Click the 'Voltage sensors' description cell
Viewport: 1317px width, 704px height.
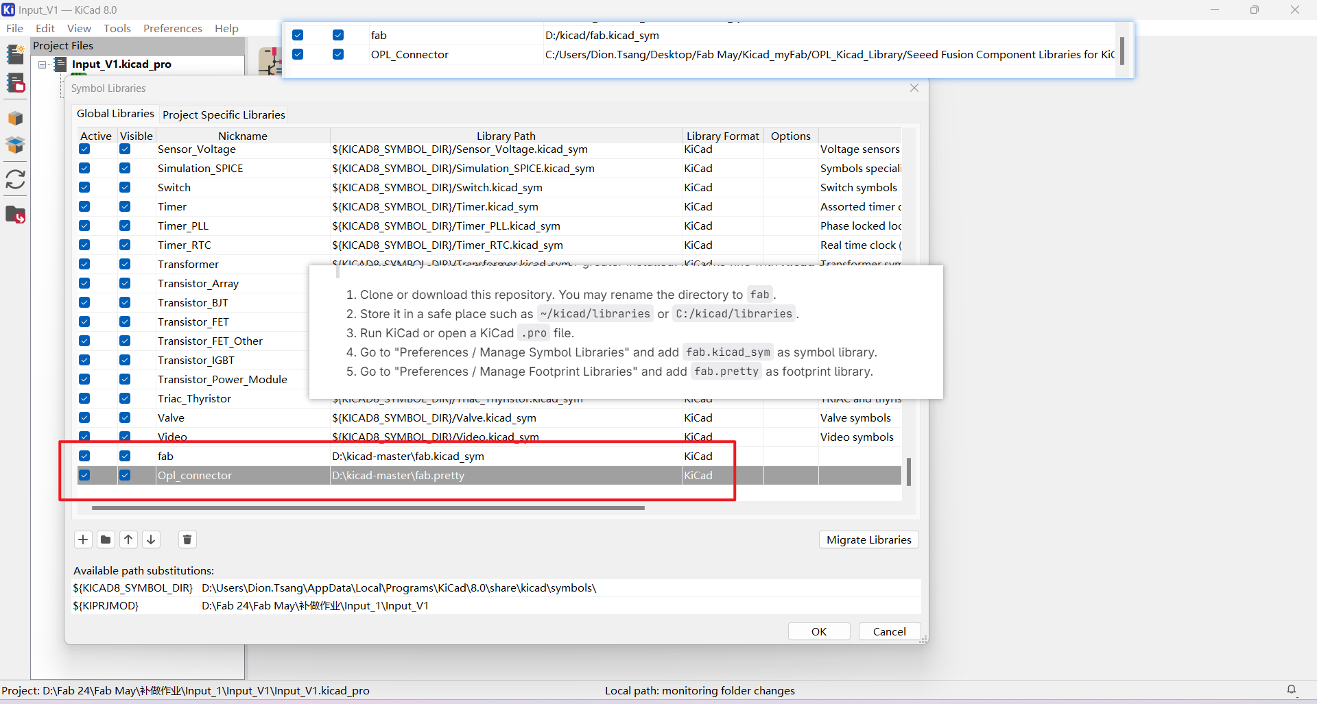coord(860,149)
